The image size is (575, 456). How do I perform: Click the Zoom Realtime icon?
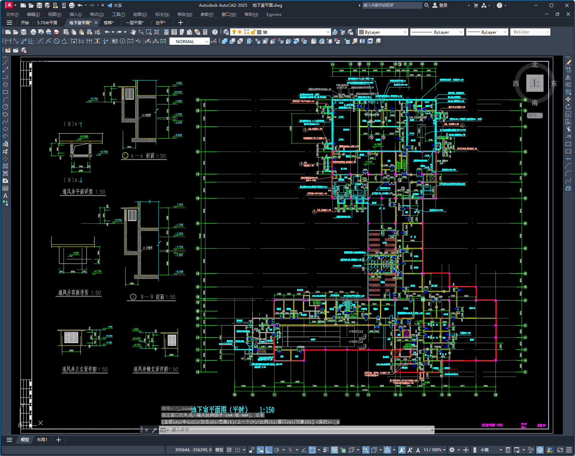coord(141,32)
